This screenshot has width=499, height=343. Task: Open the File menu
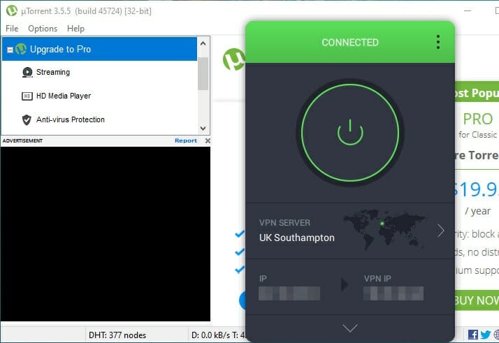click(x=12, y=29)
